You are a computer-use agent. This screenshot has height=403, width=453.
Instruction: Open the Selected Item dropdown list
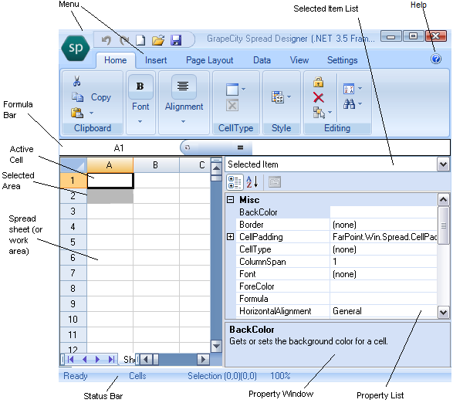coord(444,164)
